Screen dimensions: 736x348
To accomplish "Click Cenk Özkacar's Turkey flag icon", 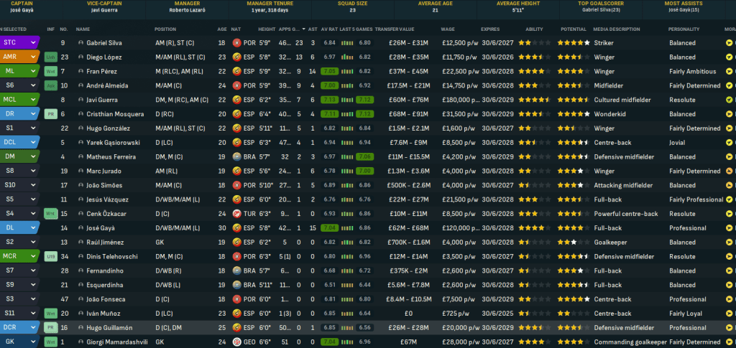I will click(x=236, y=214).
